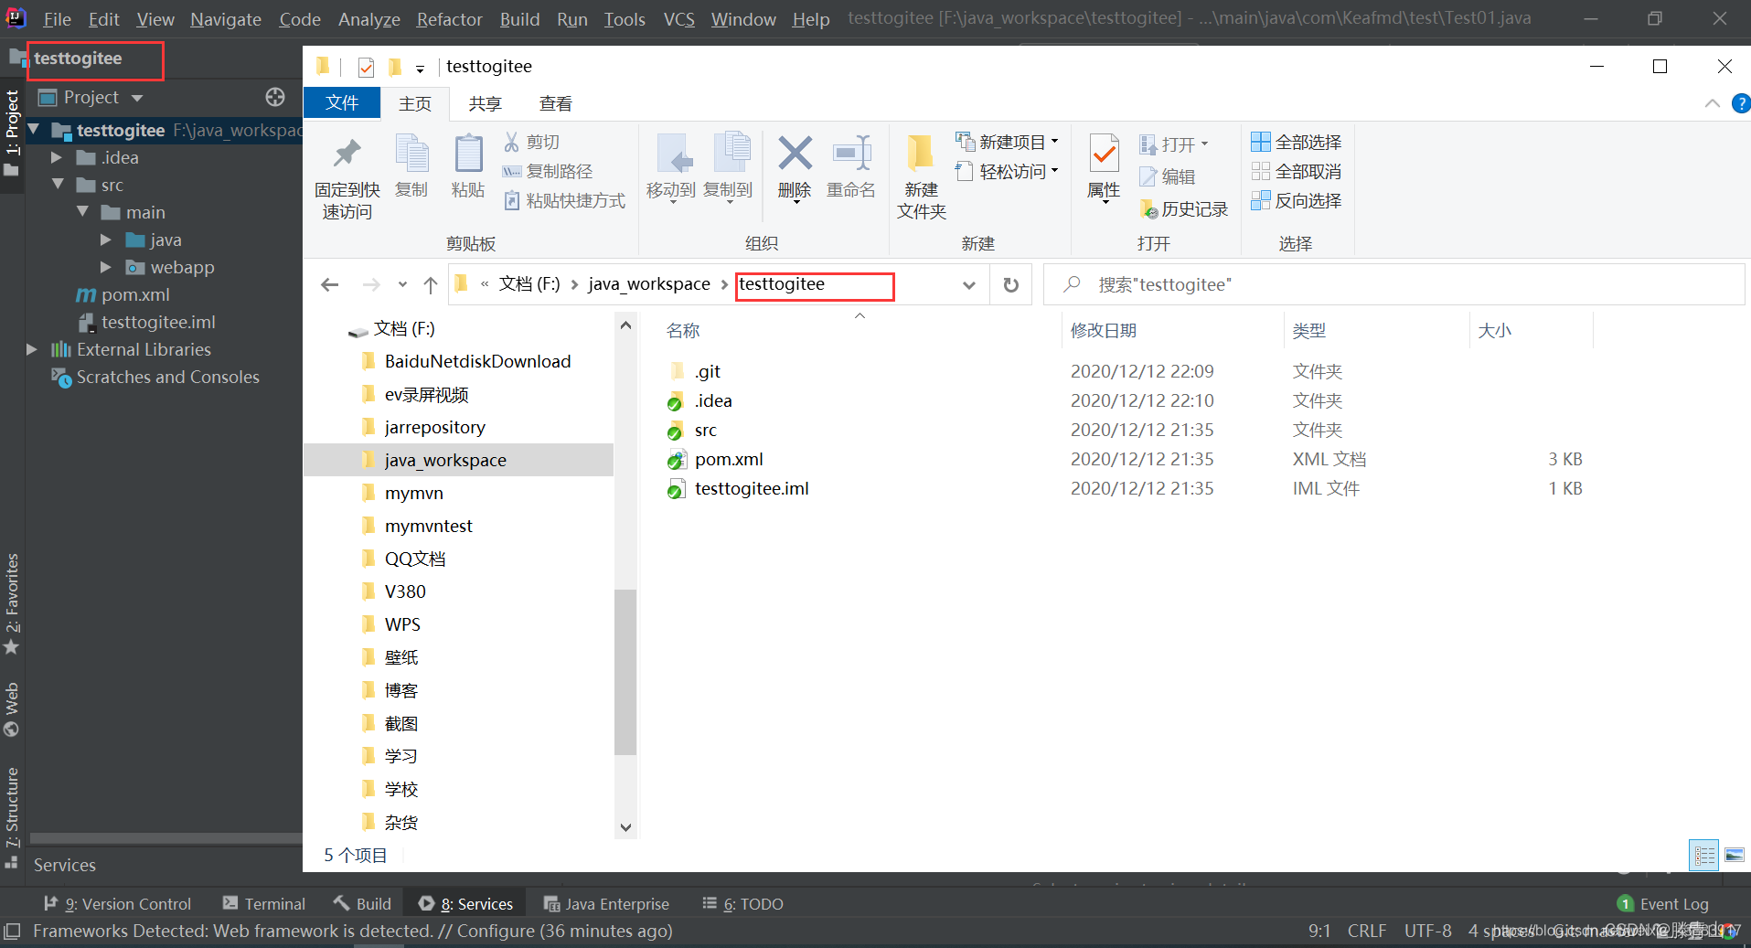Open the Event Log in IDEA status bar

click(1672, 903)
